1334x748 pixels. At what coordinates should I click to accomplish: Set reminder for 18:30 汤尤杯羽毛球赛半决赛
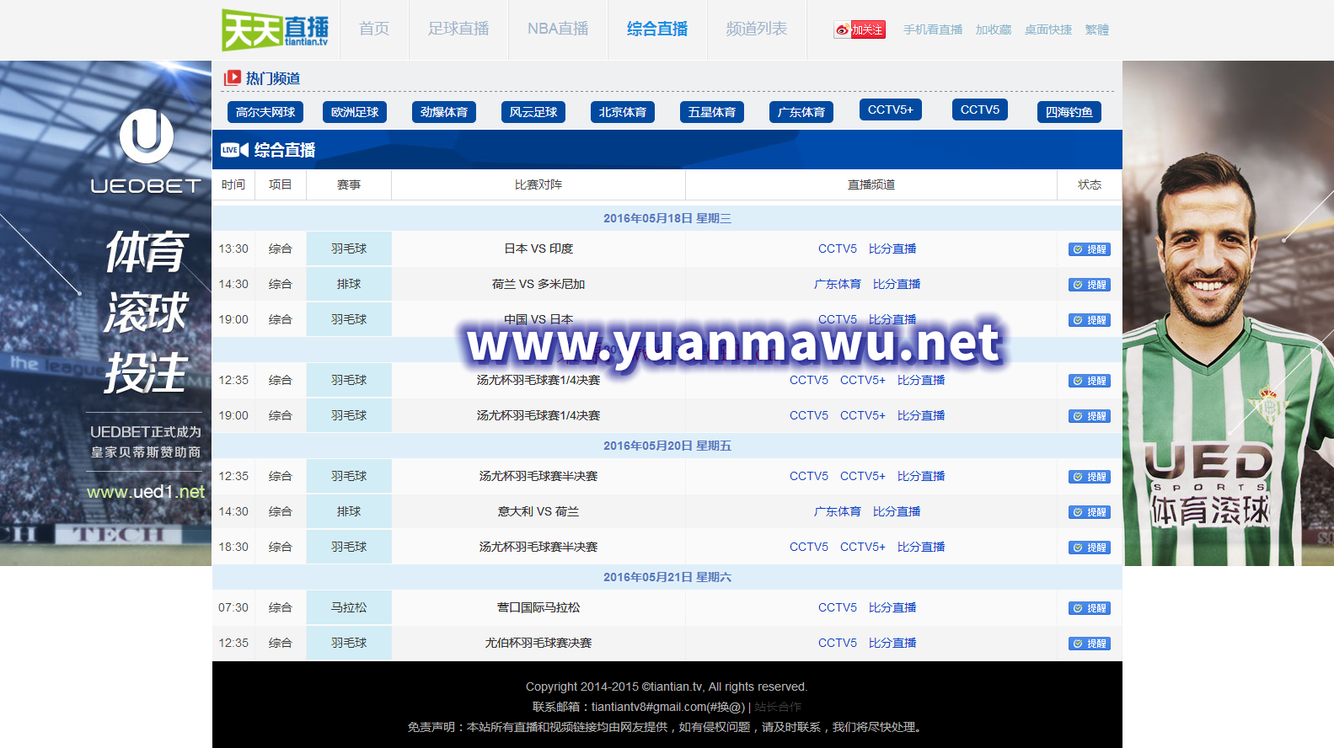tap(1090, 548)
